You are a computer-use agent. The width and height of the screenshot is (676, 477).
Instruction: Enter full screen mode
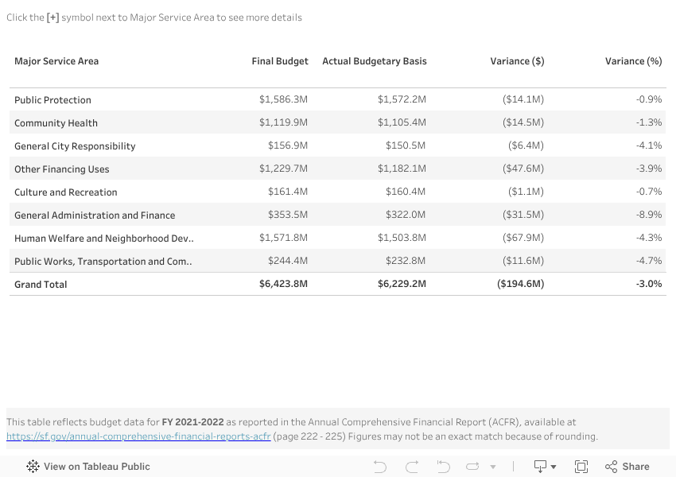(x=581, y=467)
